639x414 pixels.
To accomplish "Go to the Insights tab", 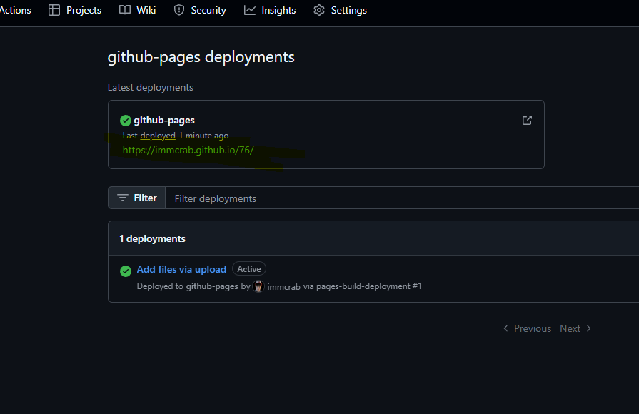I will [x=270, y=10].
